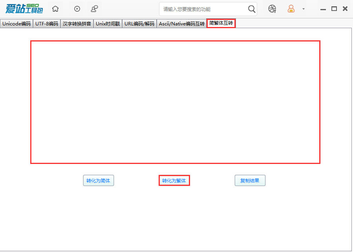Maximize the application window

[x=334, y=9]
